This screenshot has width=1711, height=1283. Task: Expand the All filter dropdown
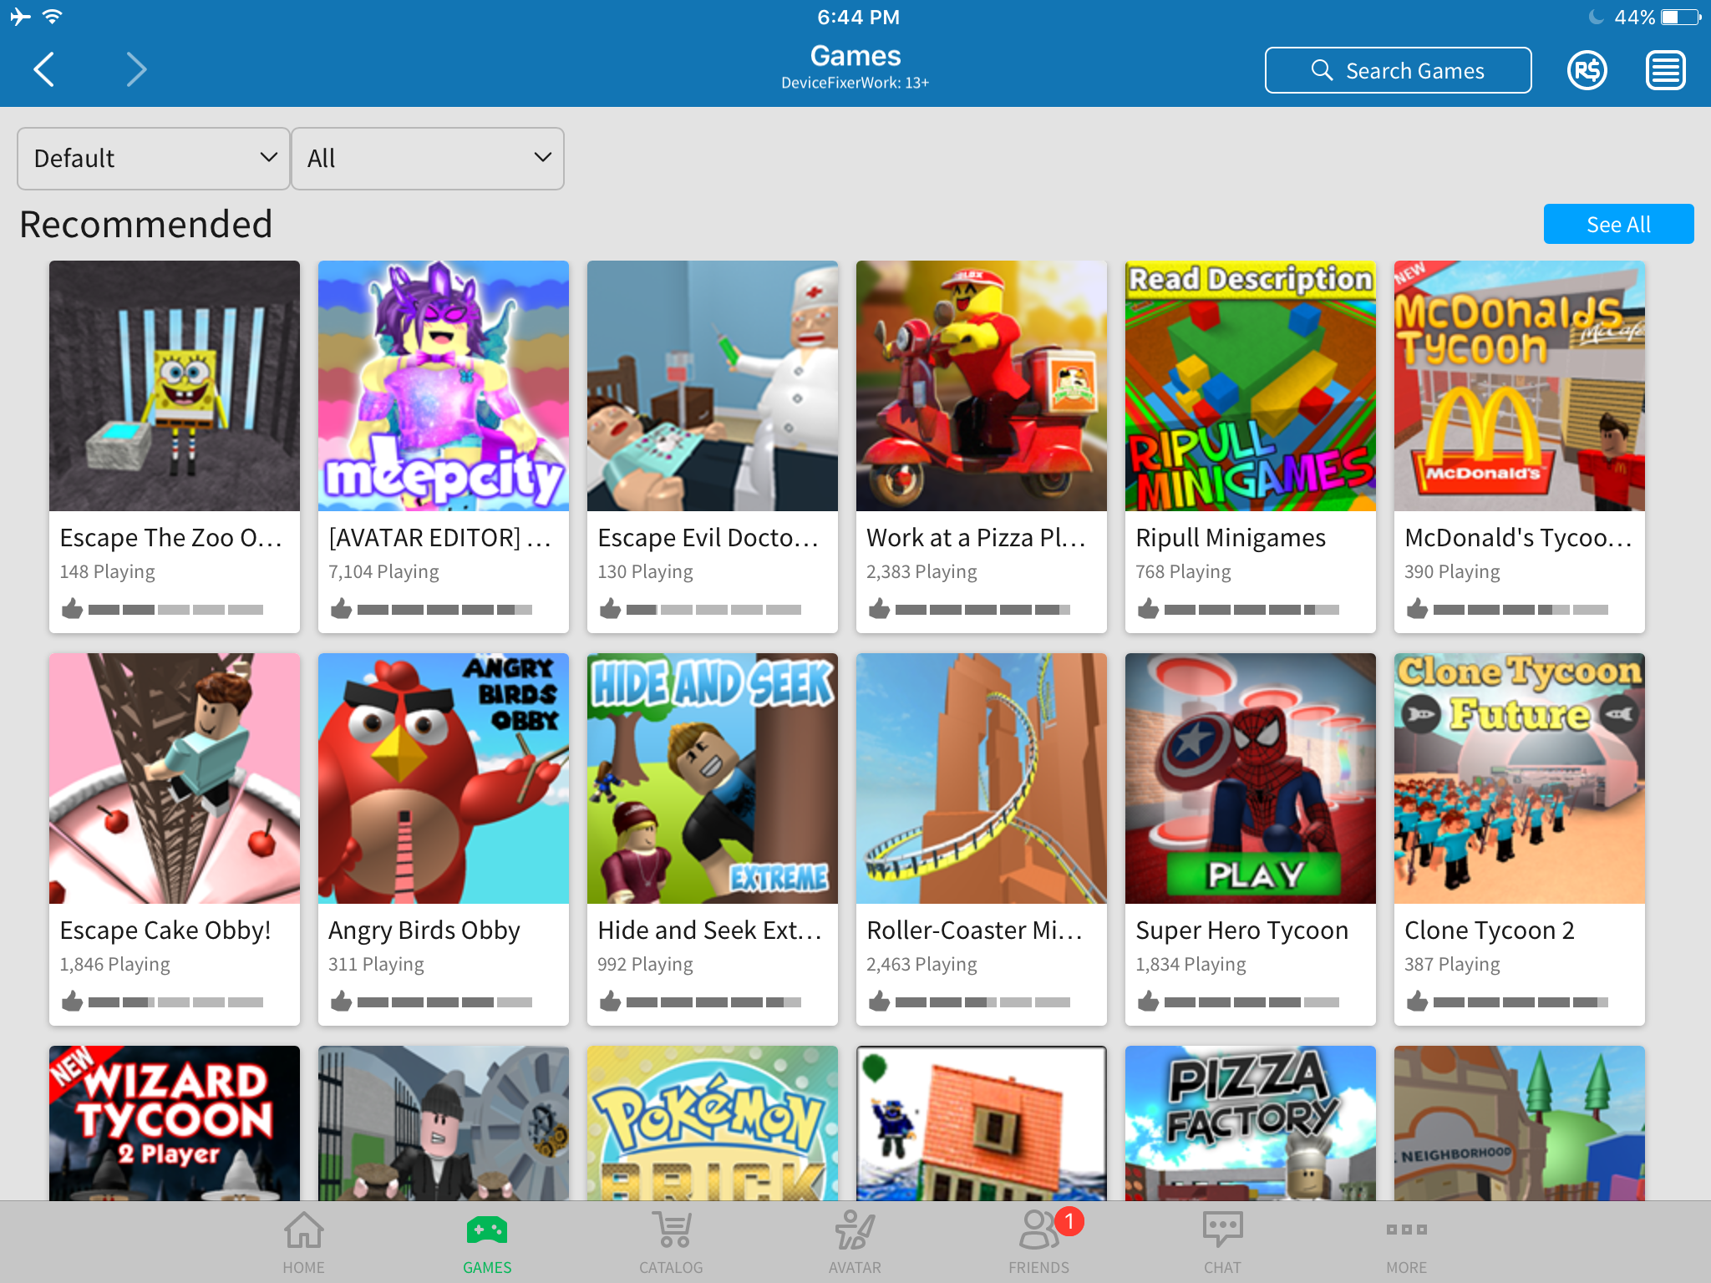pyautogui.click(x=427, y=158)
